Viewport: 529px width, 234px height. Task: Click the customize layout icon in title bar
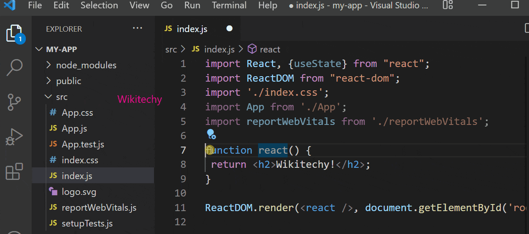[x=448, y=5]
